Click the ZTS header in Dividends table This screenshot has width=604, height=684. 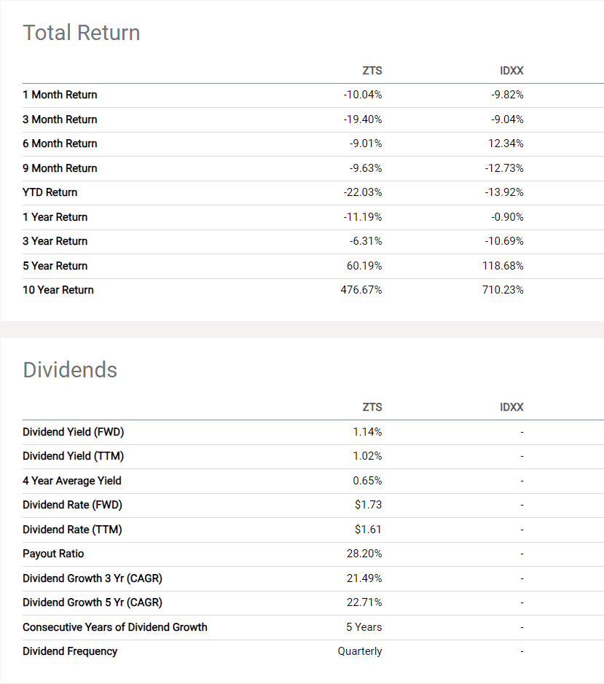[372, 407]
